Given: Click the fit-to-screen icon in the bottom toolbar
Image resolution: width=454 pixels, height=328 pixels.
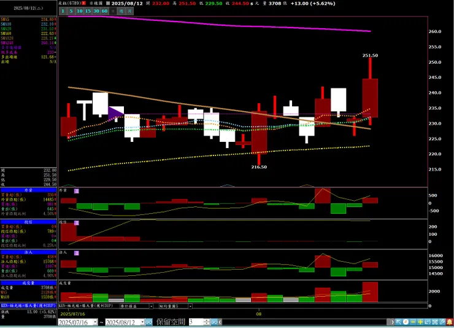Looking at the screenshot, I should point(435,322).
